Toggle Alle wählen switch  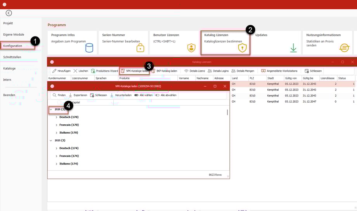click(136, 95)
